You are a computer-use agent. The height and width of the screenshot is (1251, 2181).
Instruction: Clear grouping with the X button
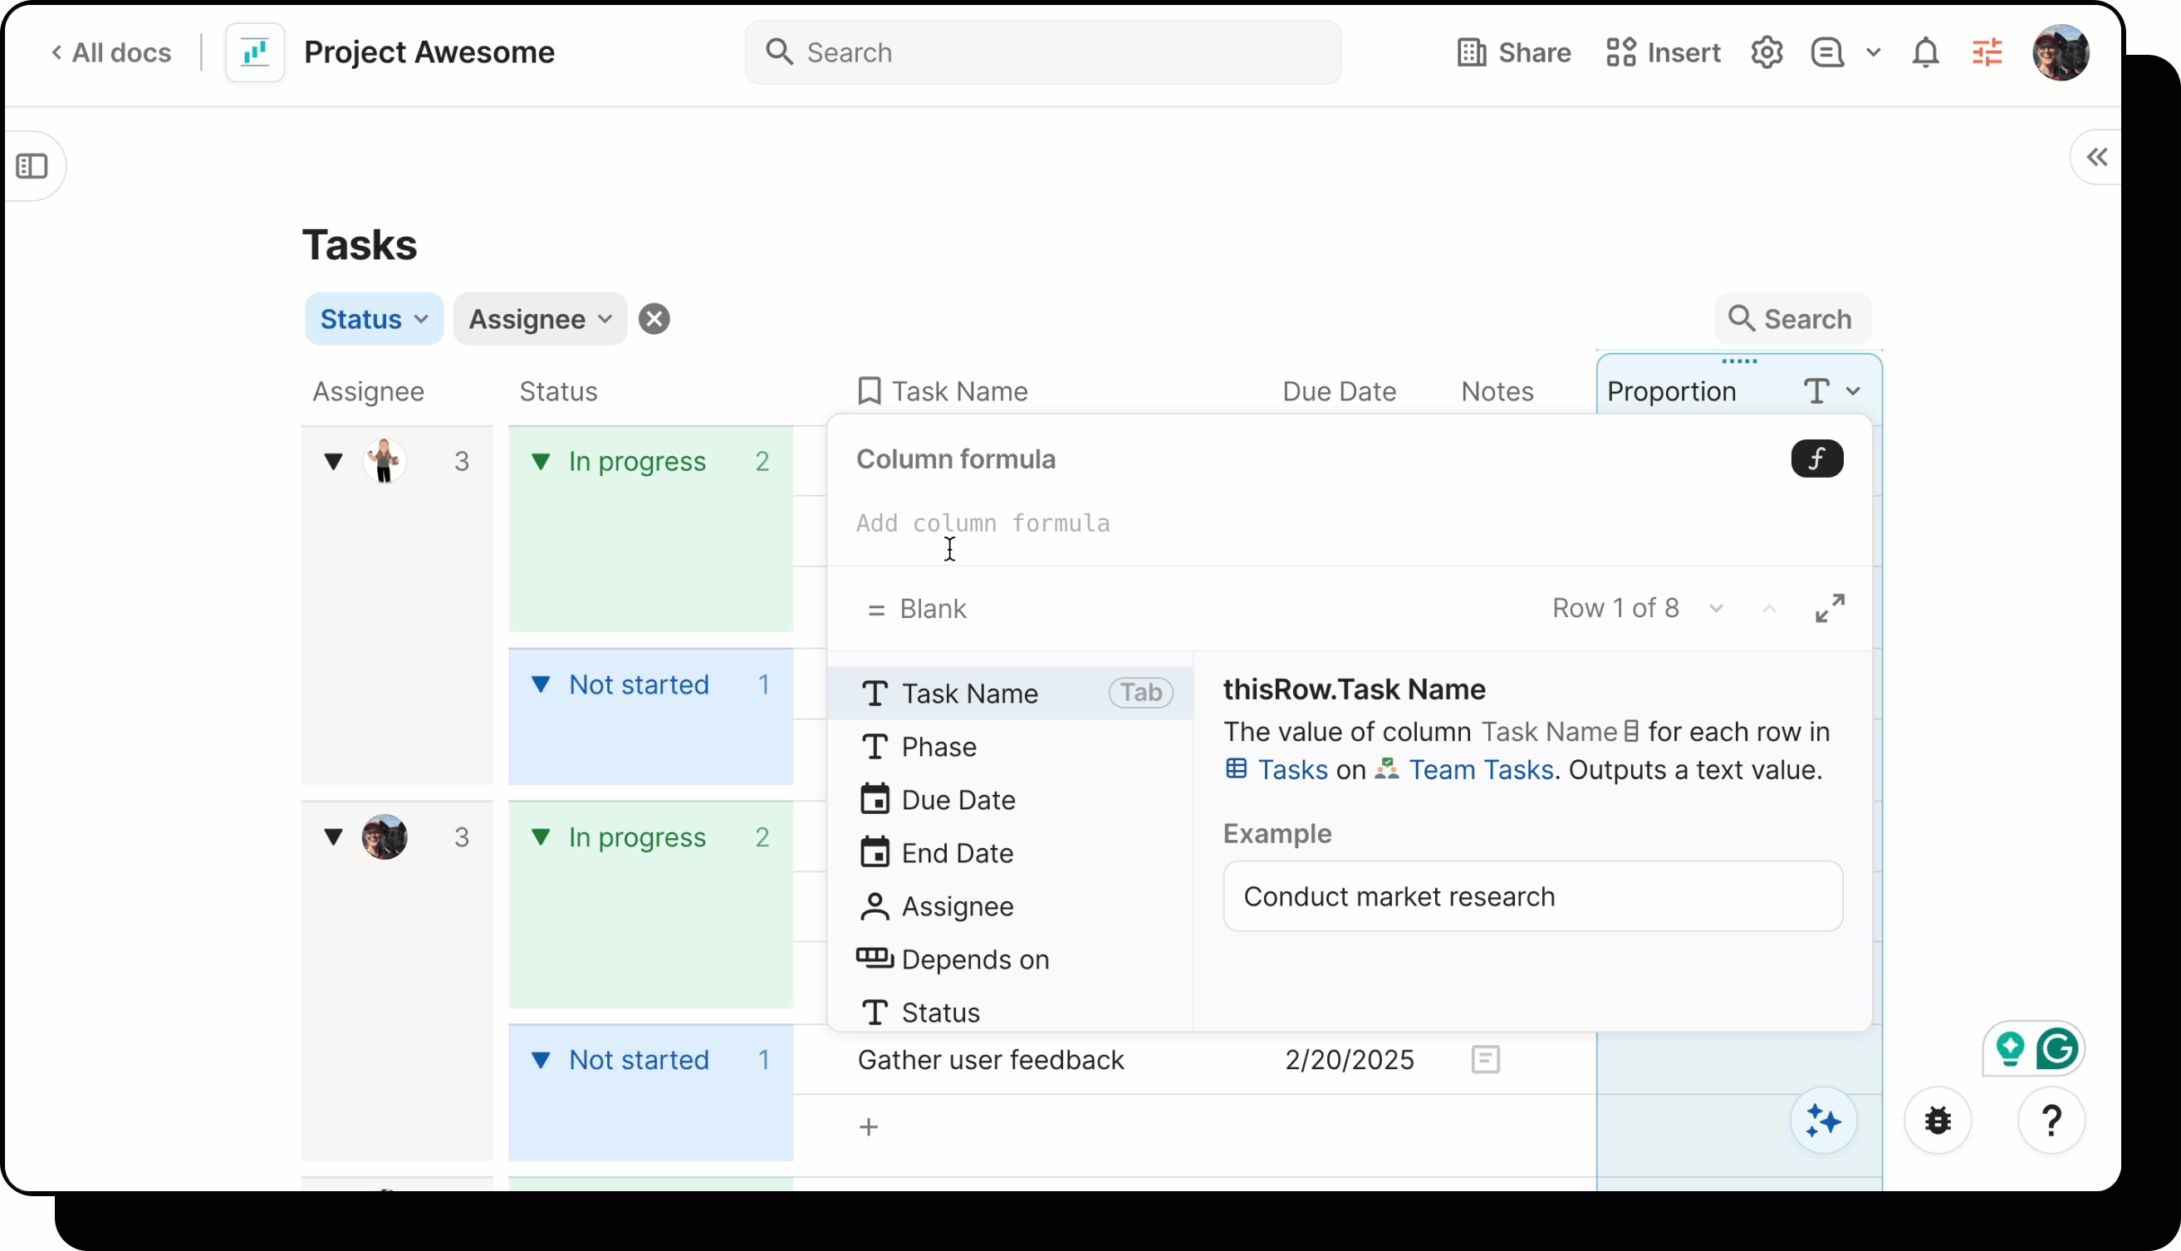pos(654,319)
